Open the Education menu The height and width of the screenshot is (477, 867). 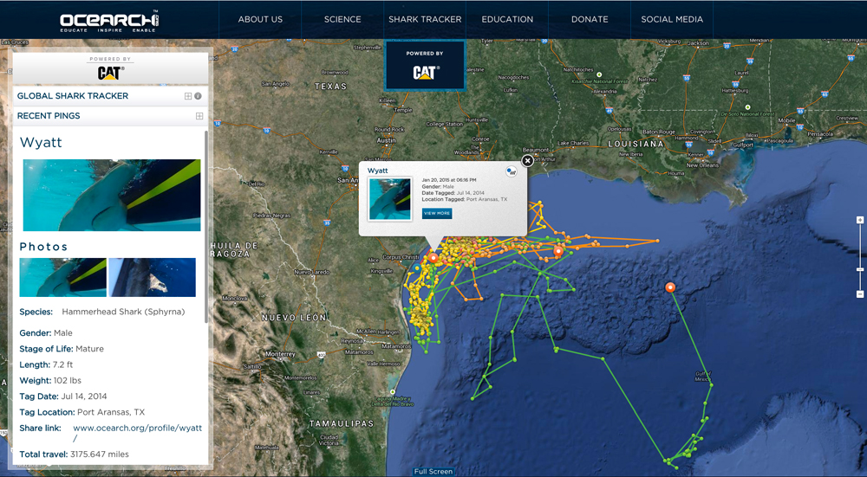click(507, 19)
